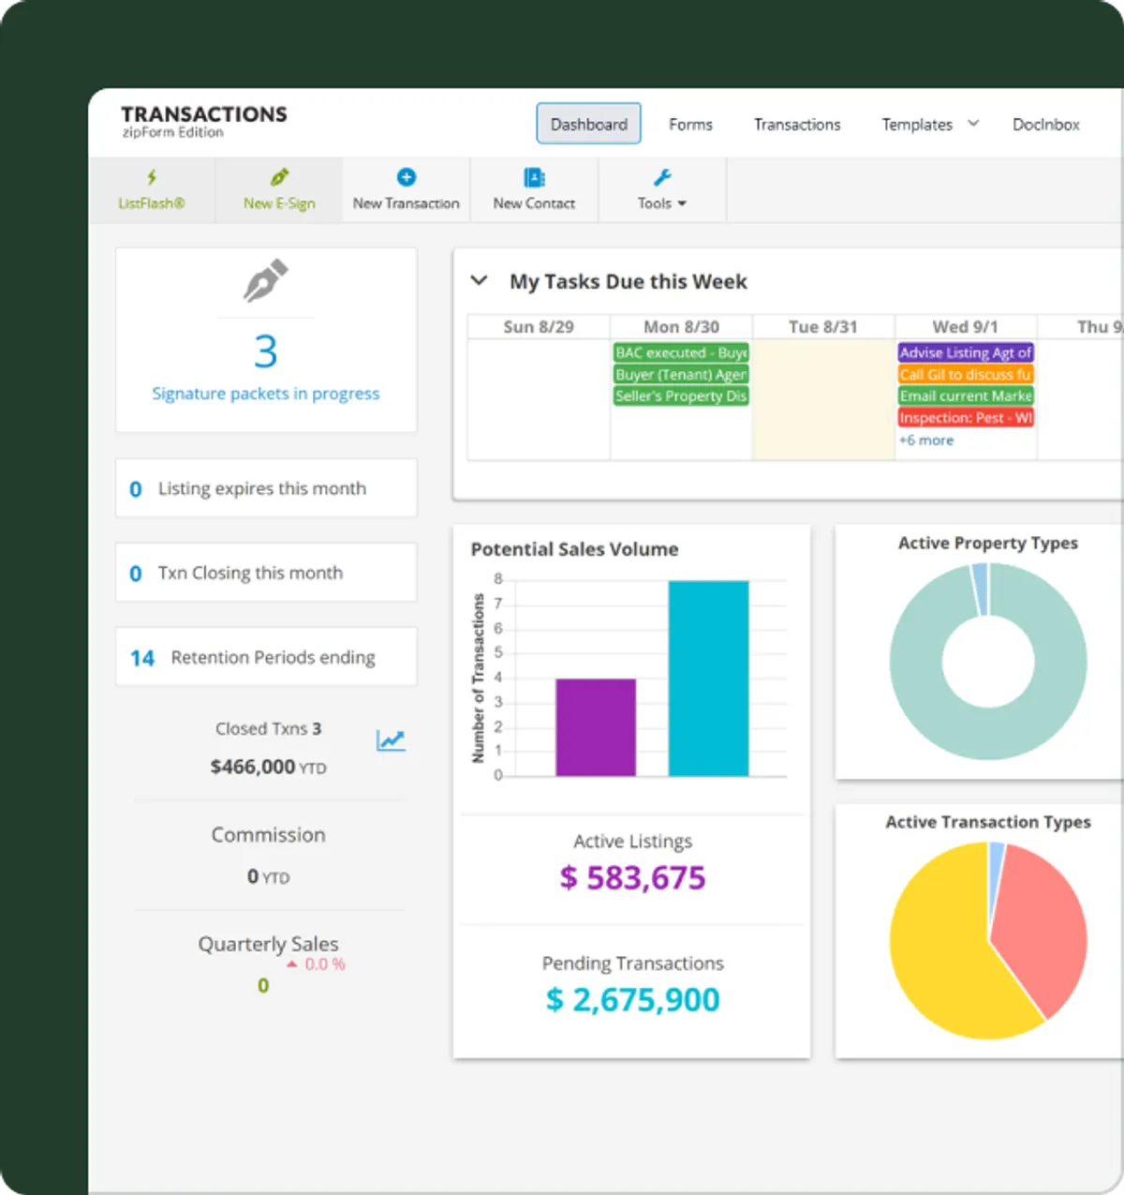Click the New E-Sign pen icon

click(277, 176)
